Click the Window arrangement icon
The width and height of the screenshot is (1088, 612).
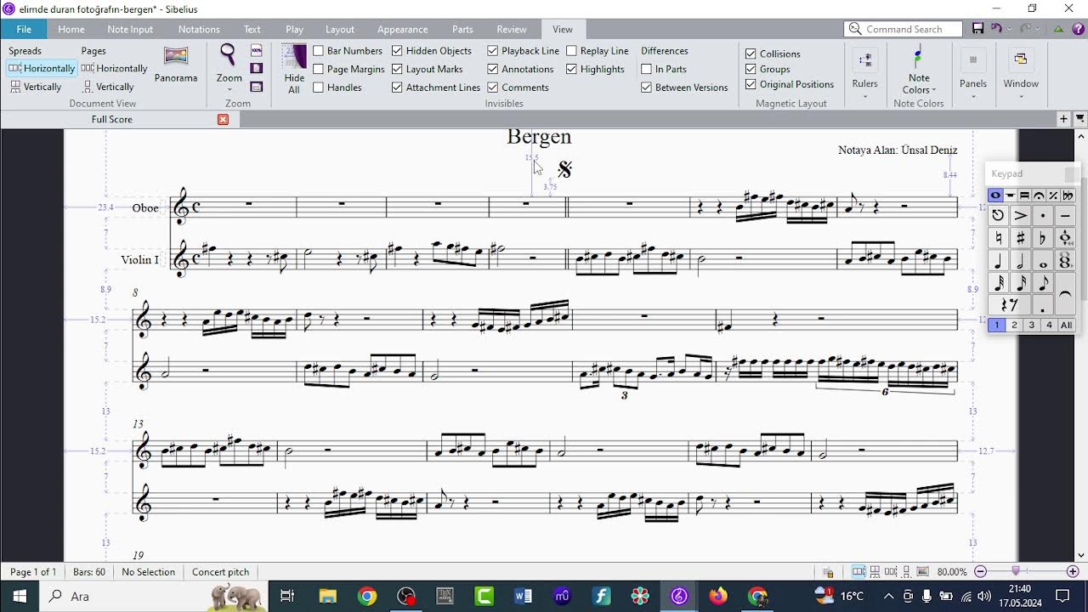tap(1021, 59)
